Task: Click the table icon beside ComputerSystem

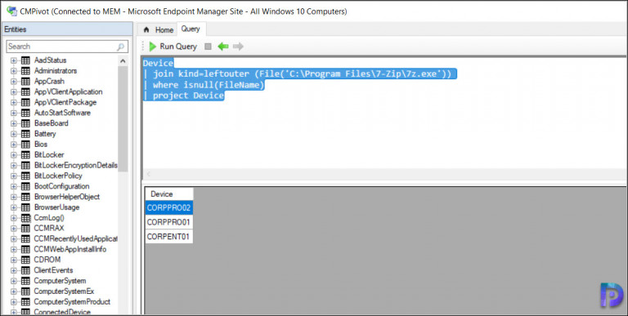Action: point(25,281)
